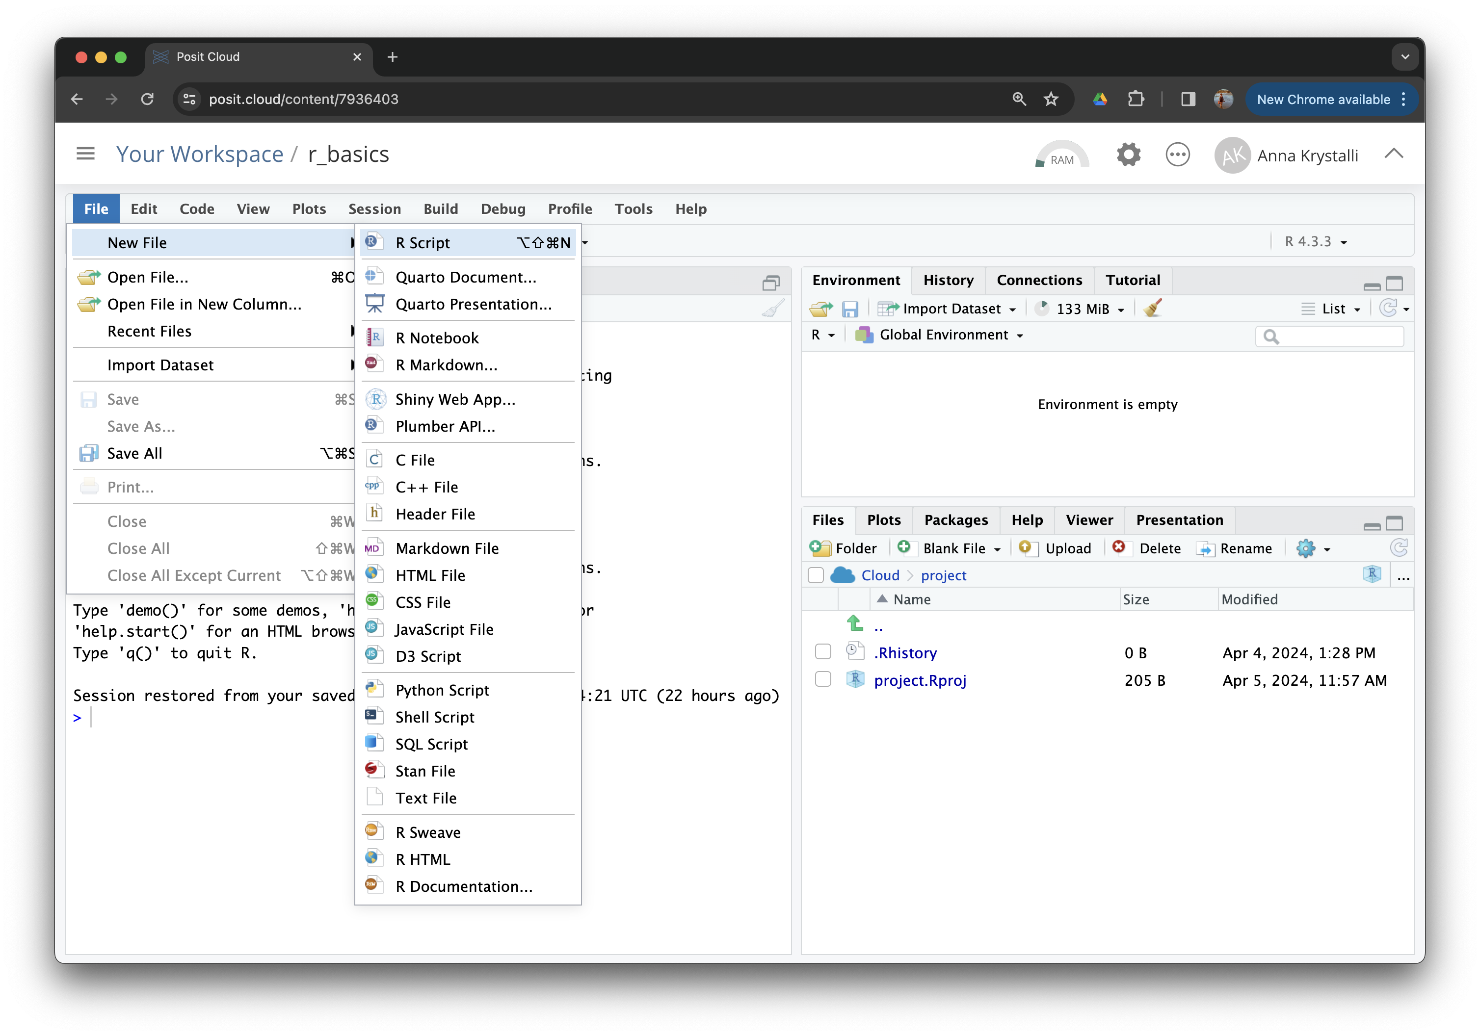The height and width of the screenshot is (1036, 1480).
Task: Expand the Global Environment dropdown
Action: coord(939,335)
